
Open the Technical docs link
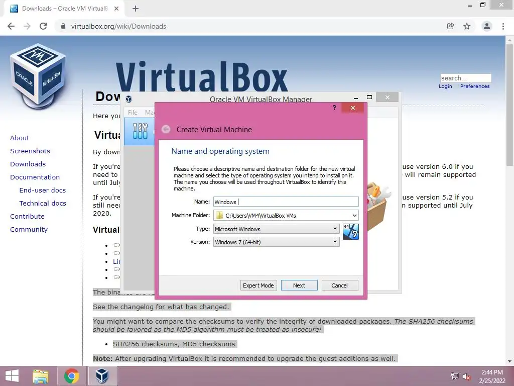click(43, 204)
